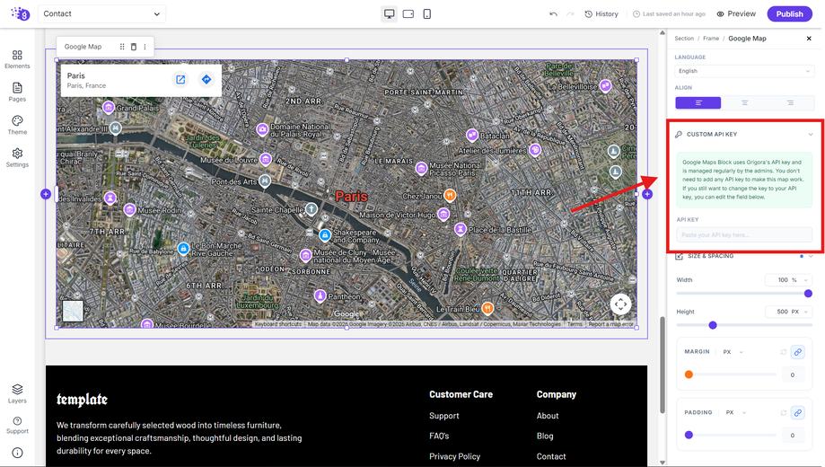Viewport: 825px width, 467px height.
Task: Switch map layer thumbnail
Action: click(x=73, y=311)
